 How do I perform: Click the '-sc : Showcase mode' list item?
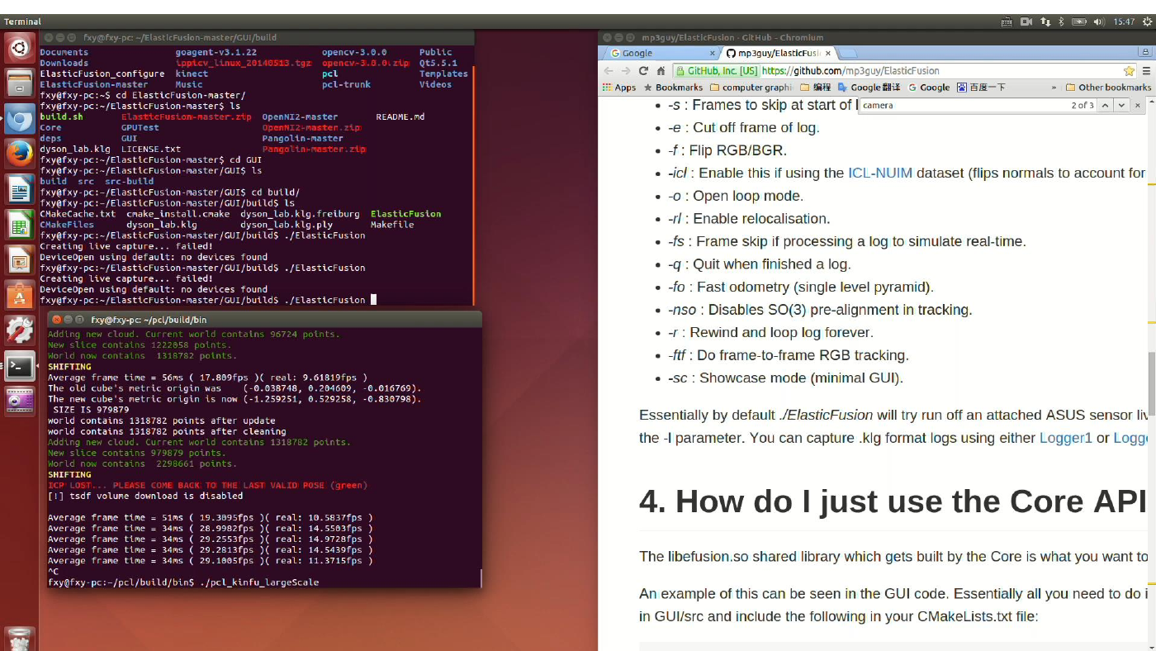[785, 378]
